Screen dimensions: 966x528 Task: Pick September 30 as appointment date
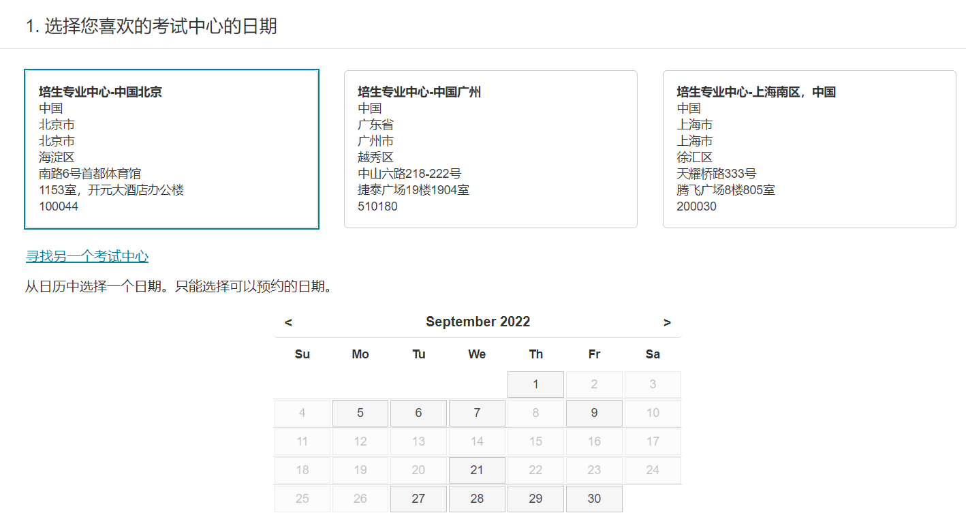tap(594, 499)
